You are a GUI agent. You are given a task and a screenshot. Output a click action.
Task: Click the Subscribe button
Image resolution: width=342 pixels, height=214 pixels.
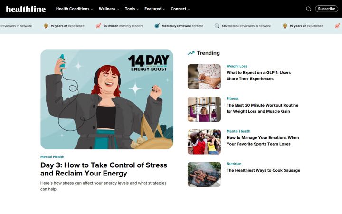[x=326, y=9]
